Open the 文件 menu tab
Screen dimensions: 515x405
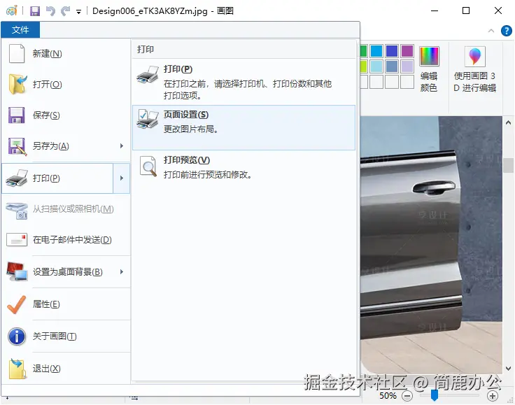point(20,30)
